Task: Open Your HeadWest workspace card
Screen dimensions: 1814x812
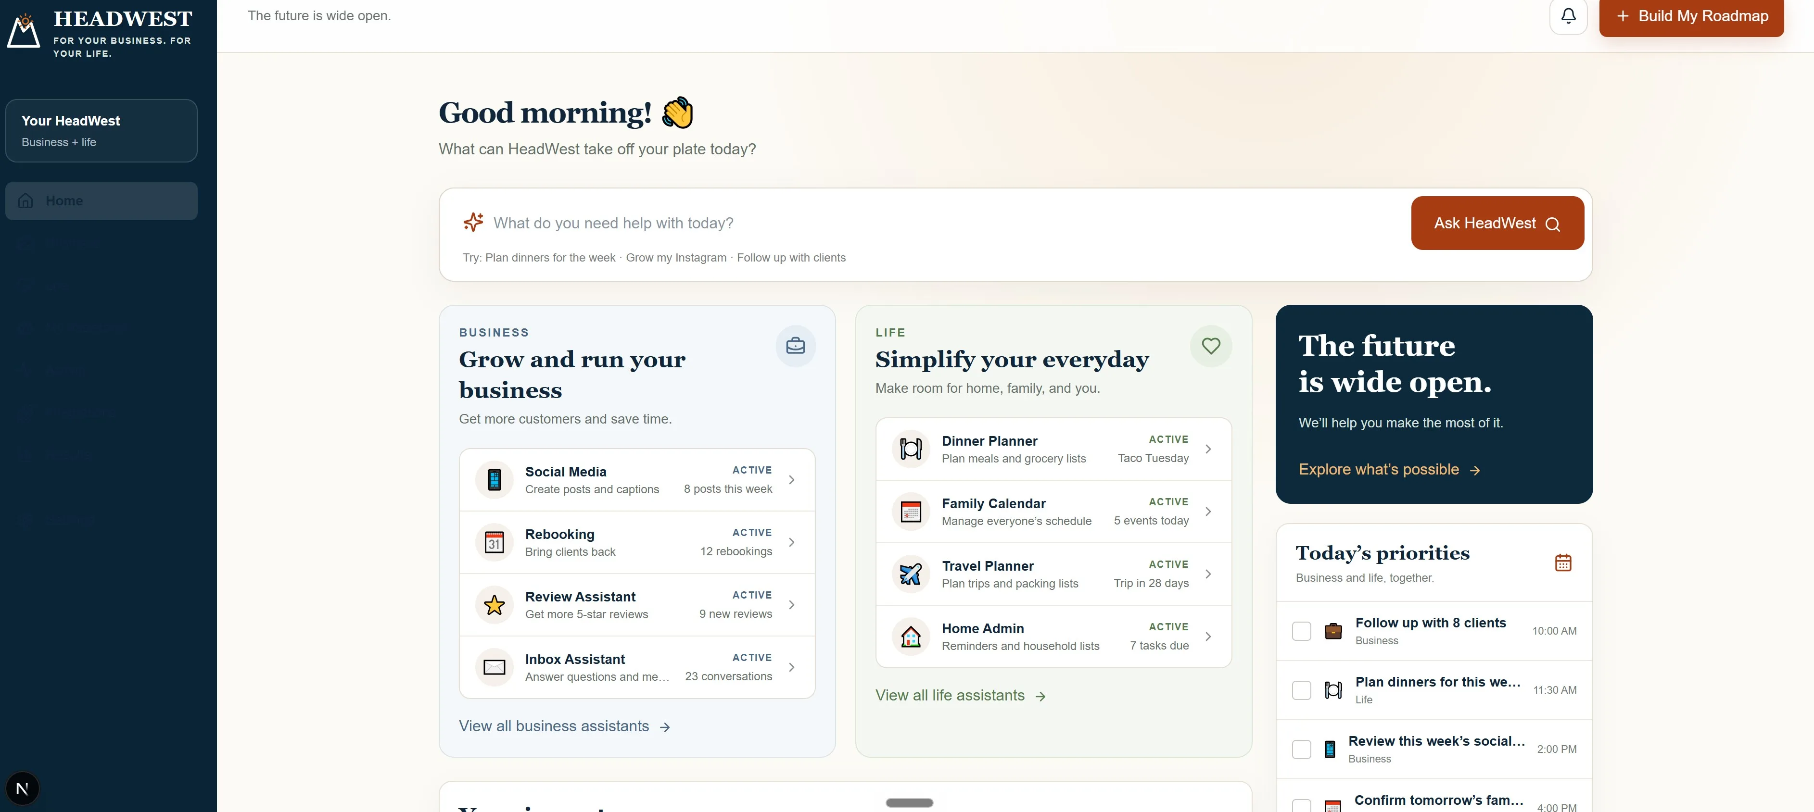Action: tap(101, 131)
